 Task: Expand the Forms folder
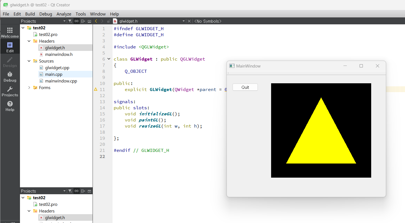(29, 87)
